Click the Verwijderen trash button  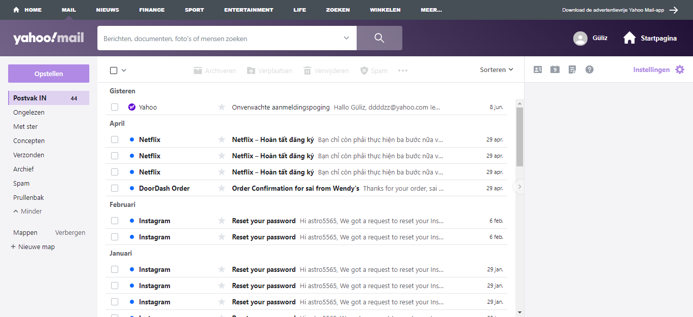coord(326,71)
